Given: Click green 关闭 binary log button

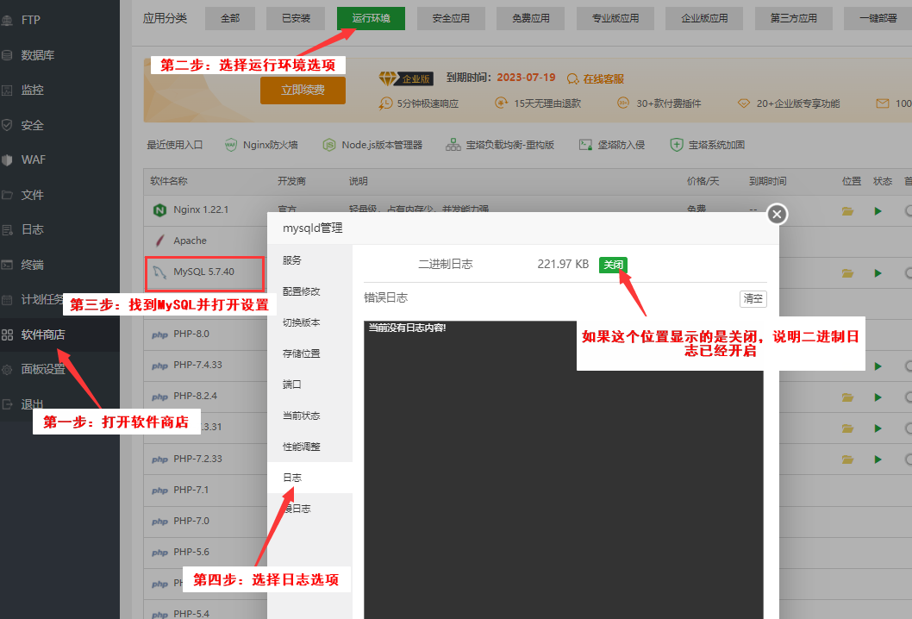Looking at the screenshot, I should click(613, 265).
